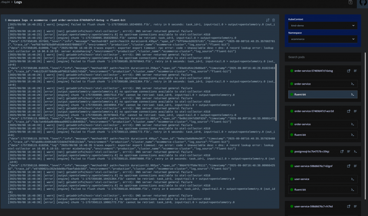The image size is (368, 216).
Task: Clear logs with the trash icon
Action: pos(273,20)
